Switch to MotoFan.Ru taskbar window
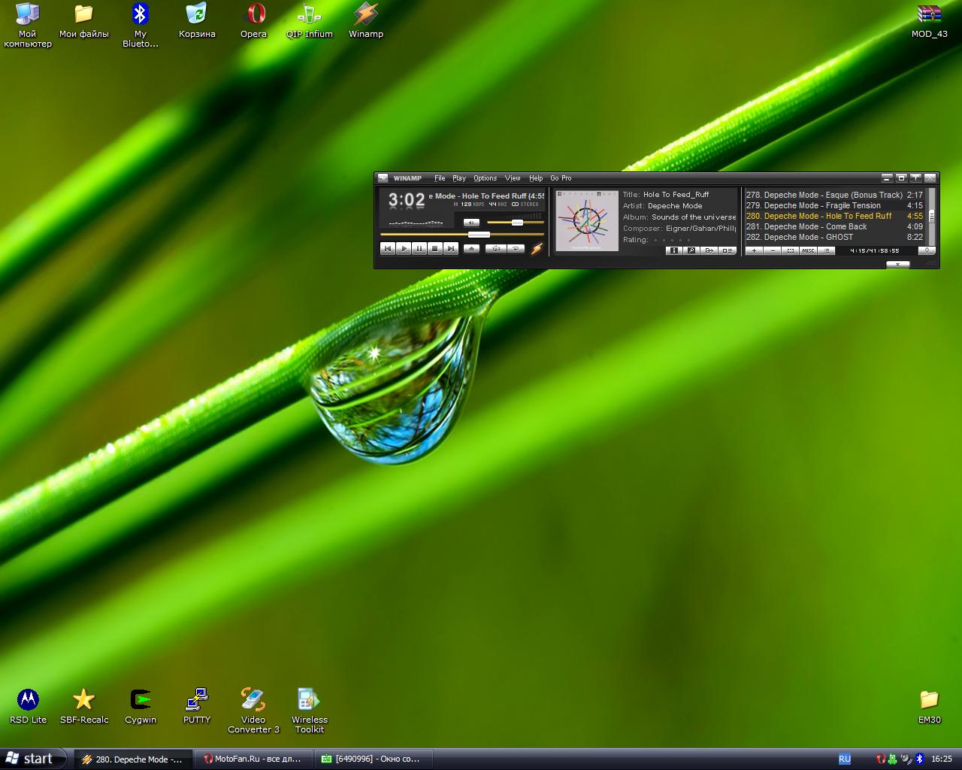The width and height of the screenshot is (962, 770). [x=253, y=759]
